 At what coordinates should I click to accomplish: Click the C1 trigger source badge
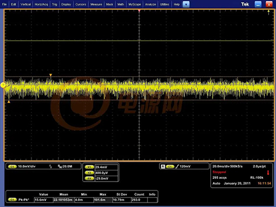170,167
